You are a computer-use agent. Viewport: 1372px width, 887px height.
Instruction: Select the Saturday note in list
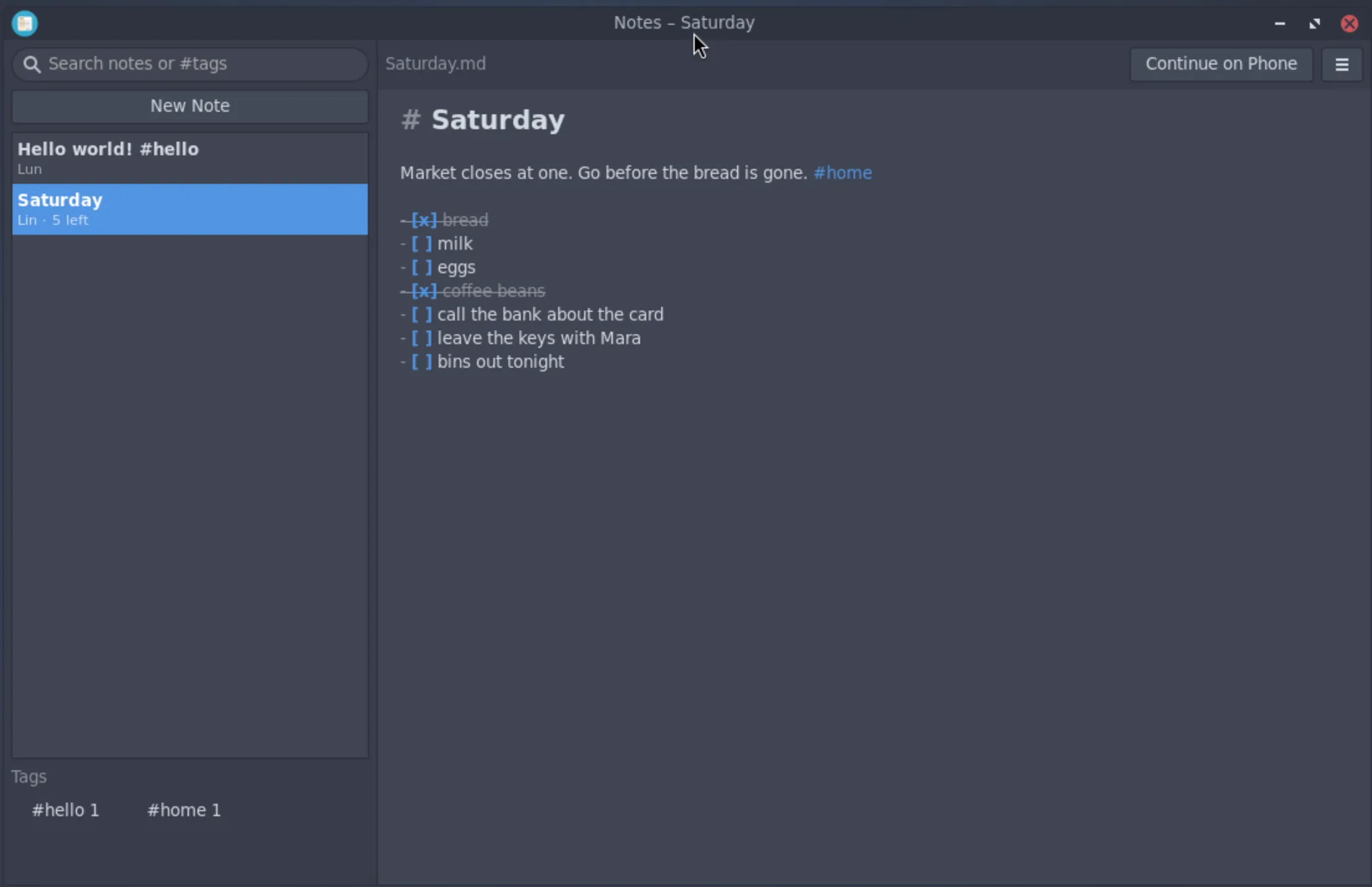(190, 209)
